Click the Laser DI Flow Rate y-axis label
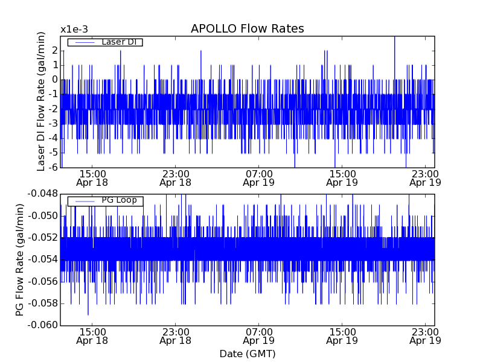 [42, 102]
